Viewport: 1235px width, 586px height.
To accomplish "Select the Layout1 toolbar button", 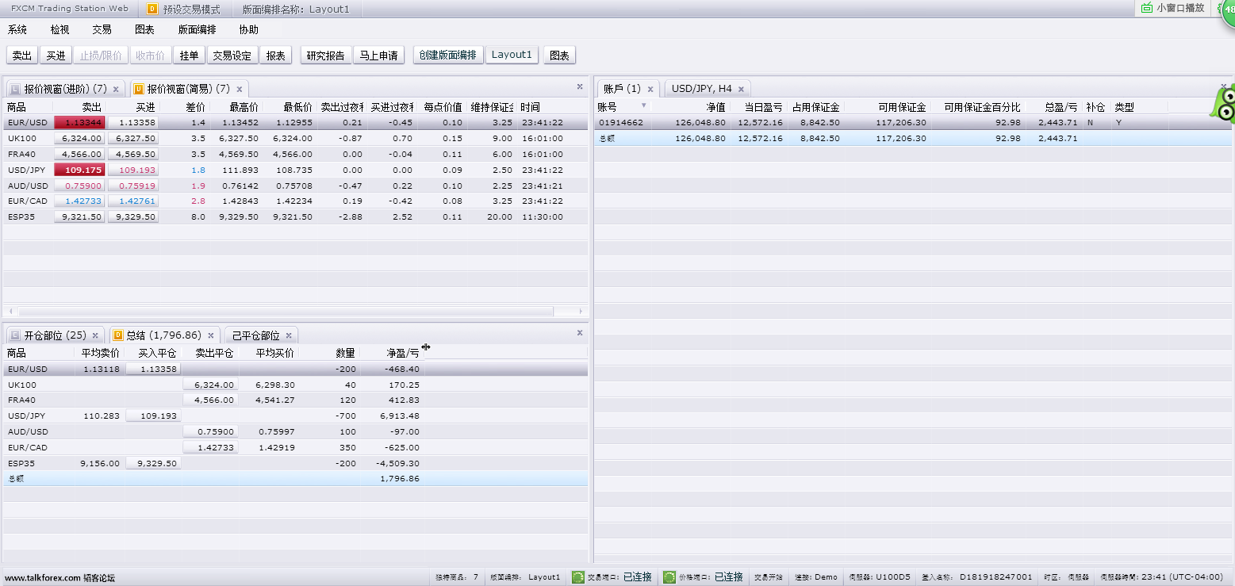I will tap(512, 55).
